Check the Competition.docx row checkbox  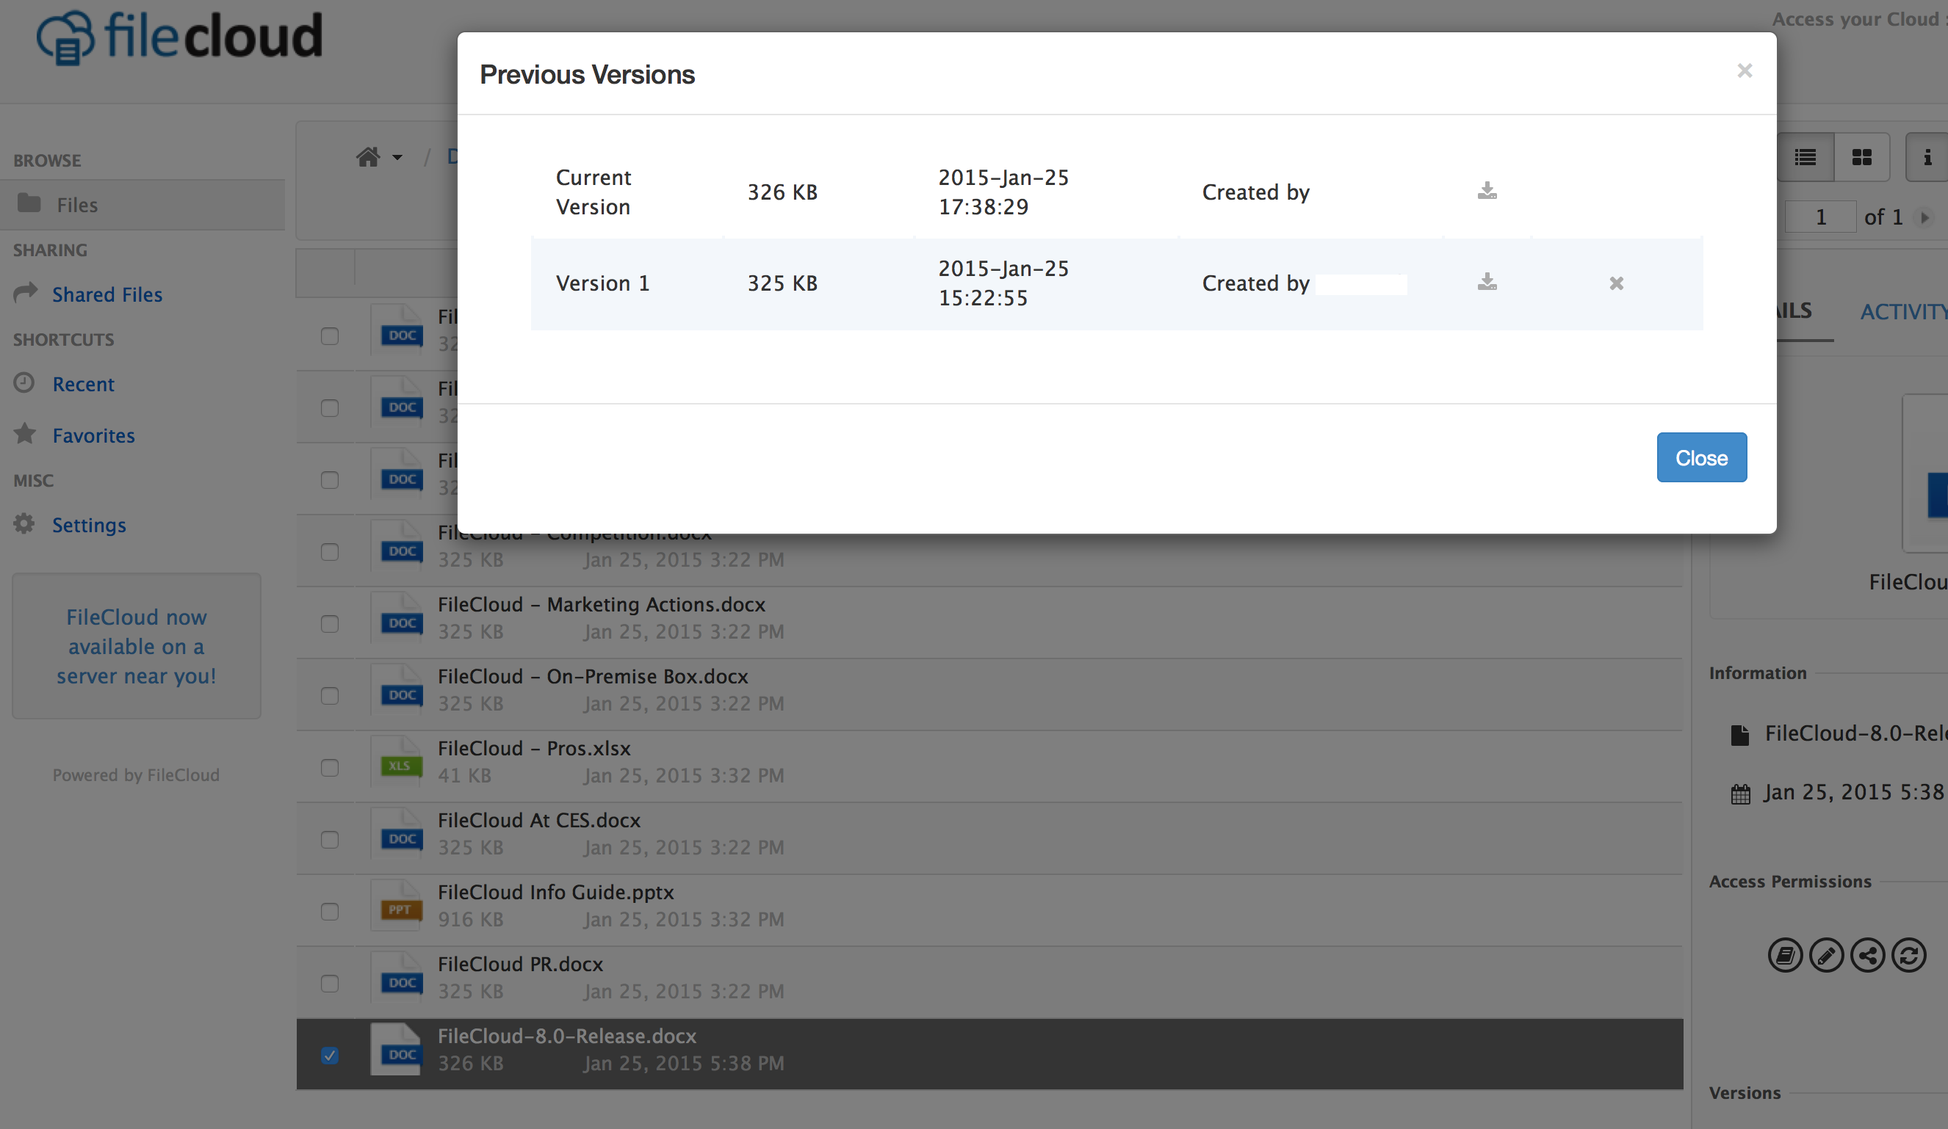pos(330,552)
